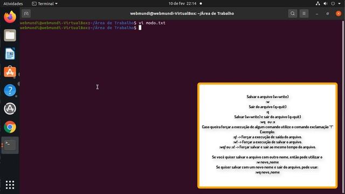Viewport: 345px width, 194px height.
Task: Open Ubuntu Software store icon
Action: [10, 72]
